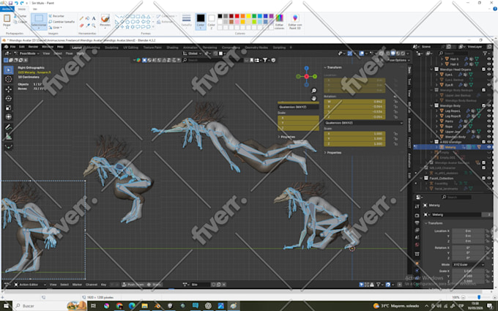The height and width of the screenshot is (311, 498).
Task: Open File Explorer from the taskbar
Action: point(144,306)
